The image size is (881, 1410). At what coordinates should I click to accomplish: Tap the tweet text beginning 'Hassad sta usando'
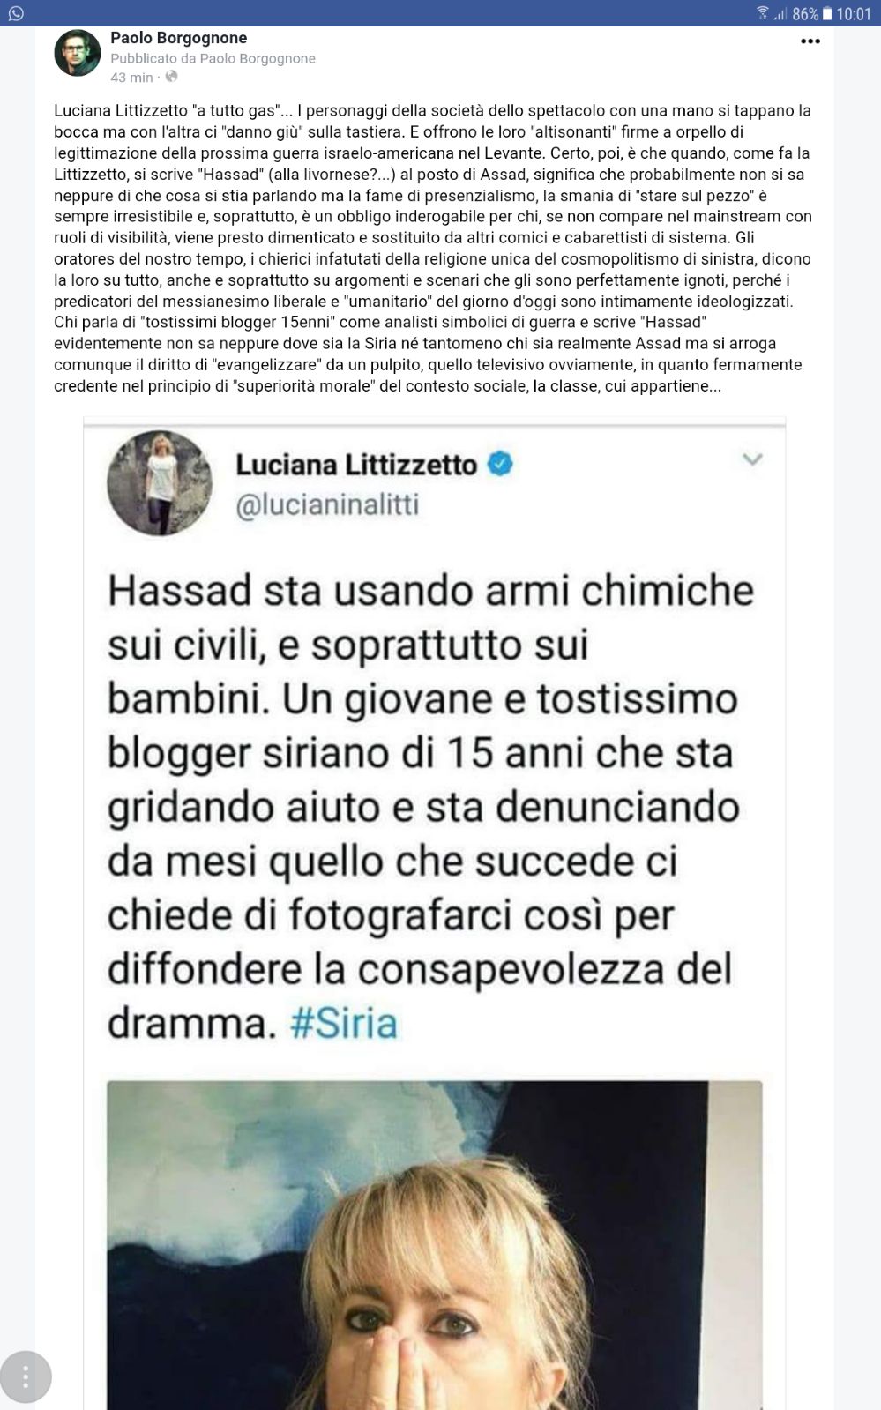point(431,807)
